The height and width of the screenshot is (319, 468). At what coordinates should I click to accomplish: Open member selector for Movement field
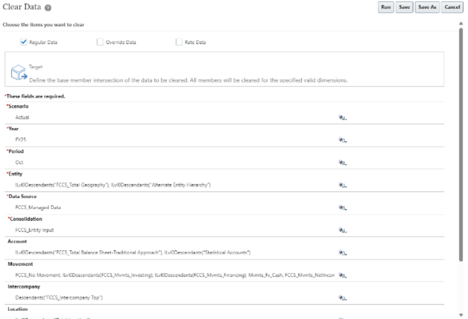[342, 275]
